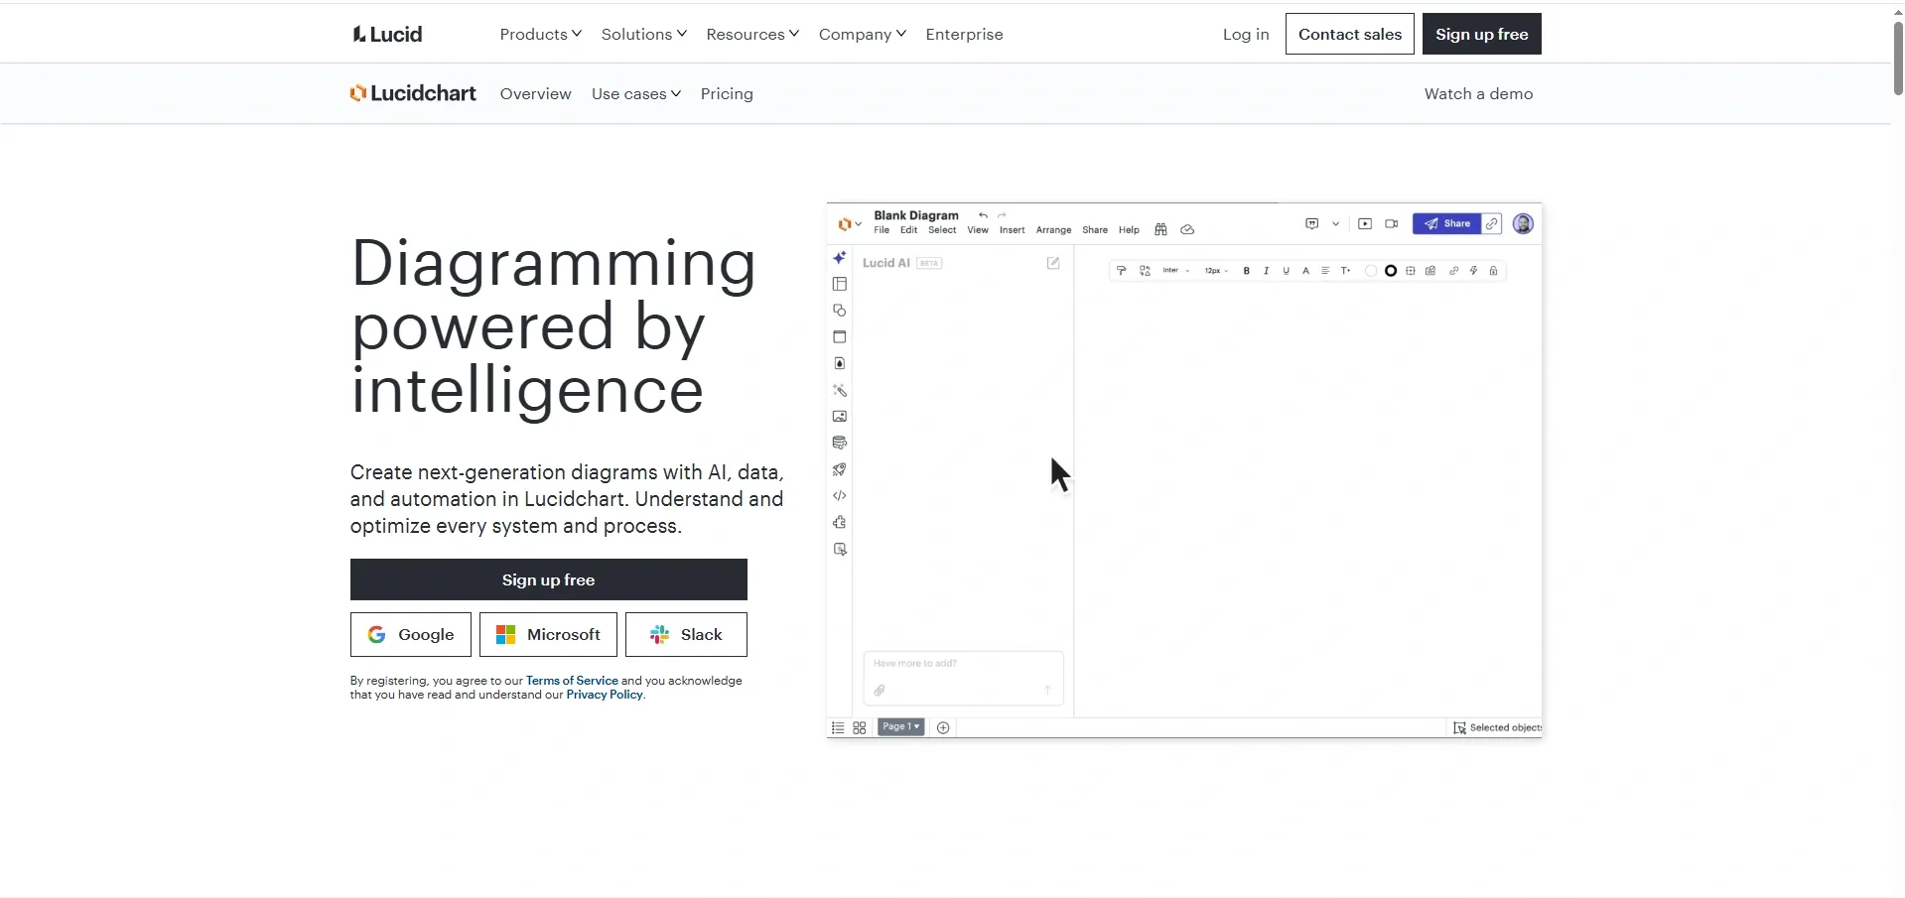The width and height of the screenshot is (1905, 898).
Task: Open the Inter font dropdown
Action: click(1177, 270)
